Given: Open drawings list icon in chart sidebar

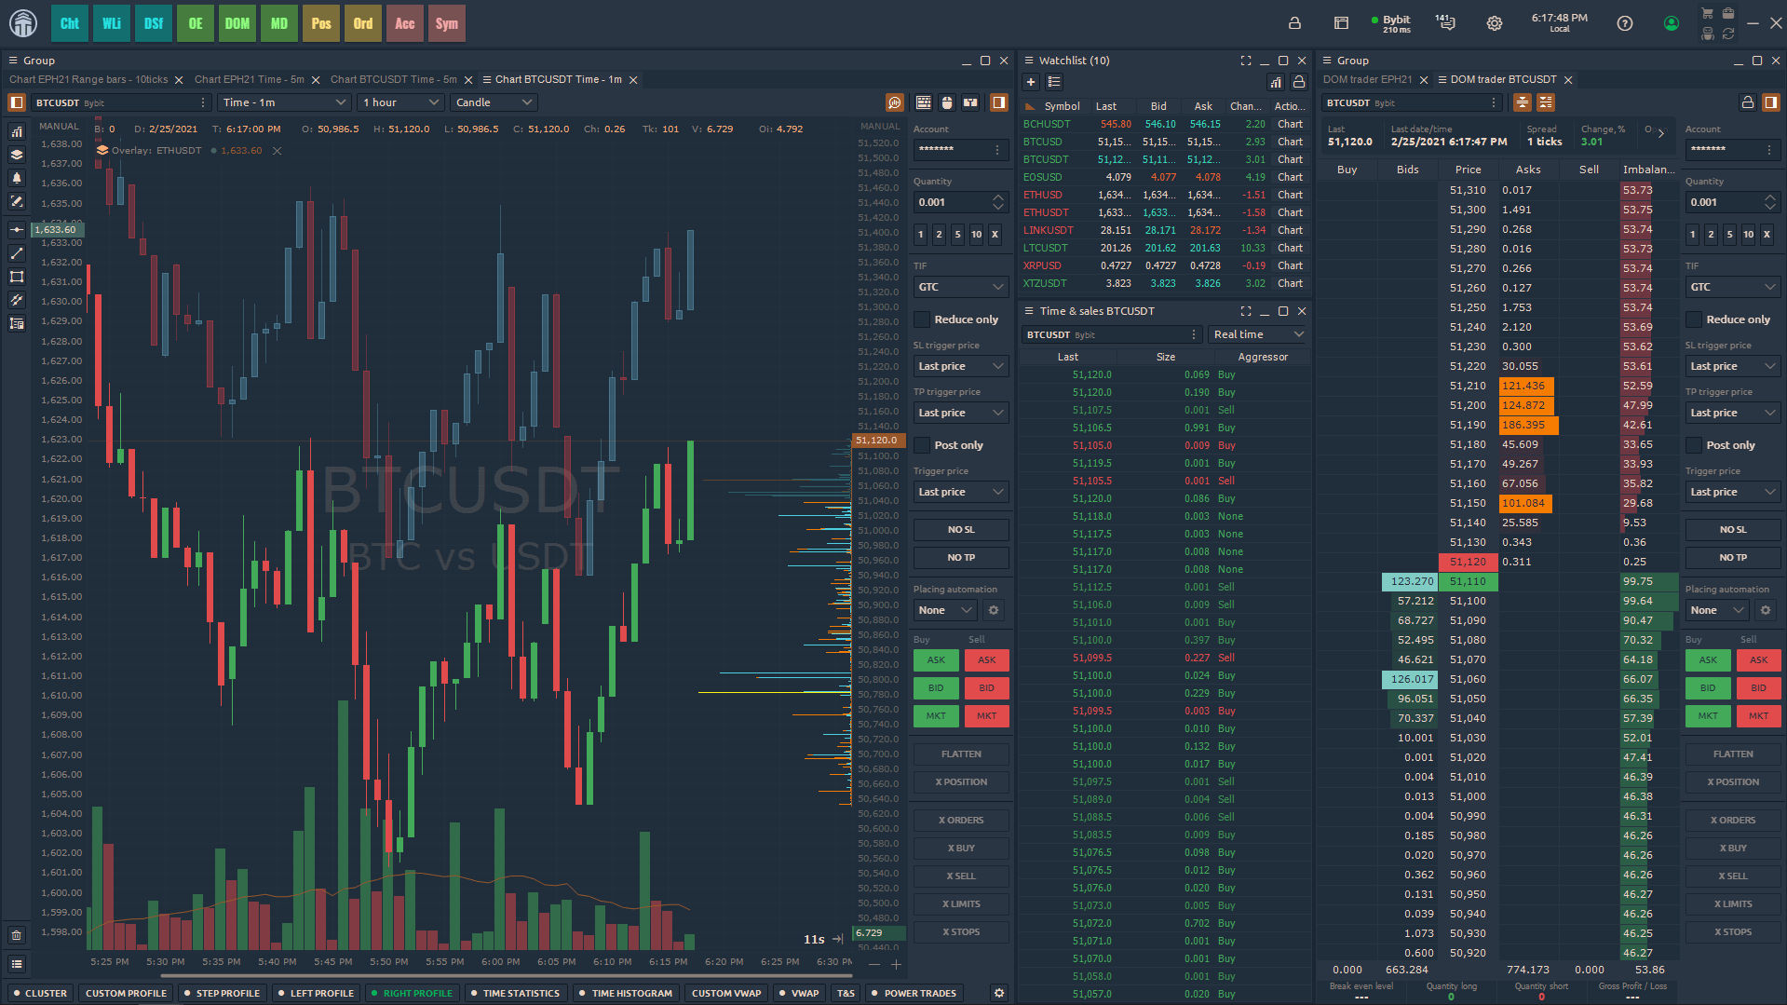Looking at the screenshot, I should [x=17, y=323].
